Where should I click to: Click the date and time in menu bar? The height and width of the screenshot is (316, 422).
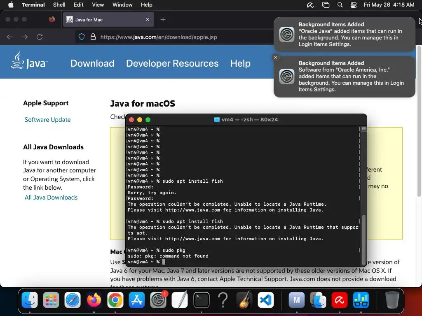[x=389, y=5]
